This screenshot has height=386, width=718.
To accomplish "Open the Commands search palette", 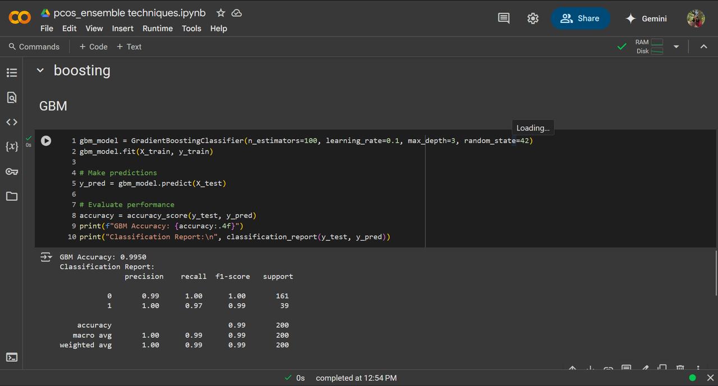I will (x=34, y=47).
